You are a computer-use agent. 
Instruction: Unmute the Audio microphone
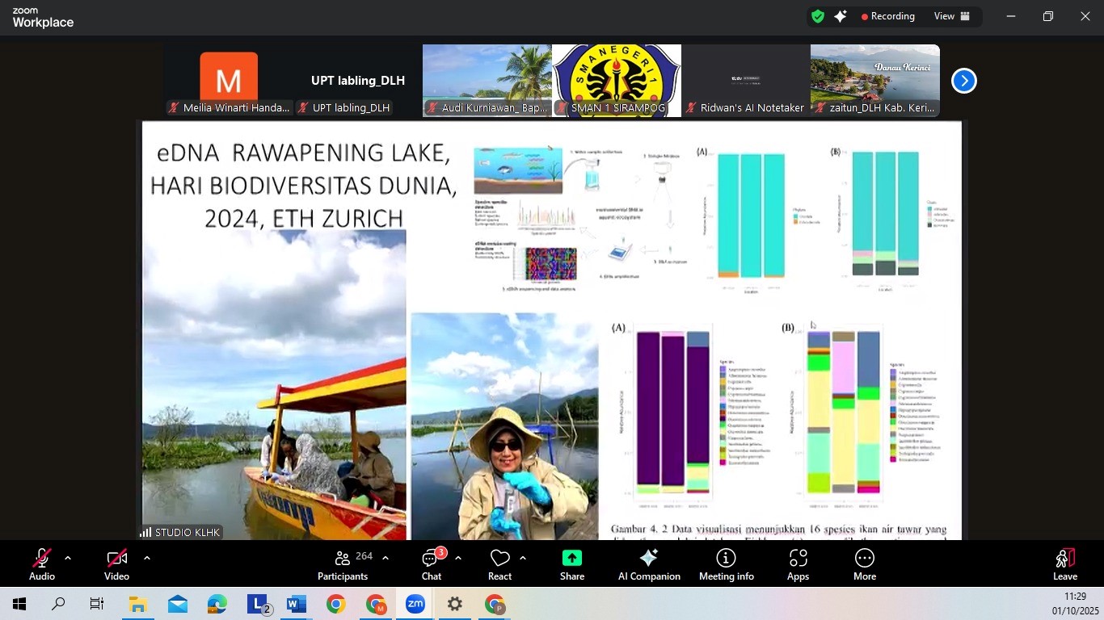pos(42,564)
